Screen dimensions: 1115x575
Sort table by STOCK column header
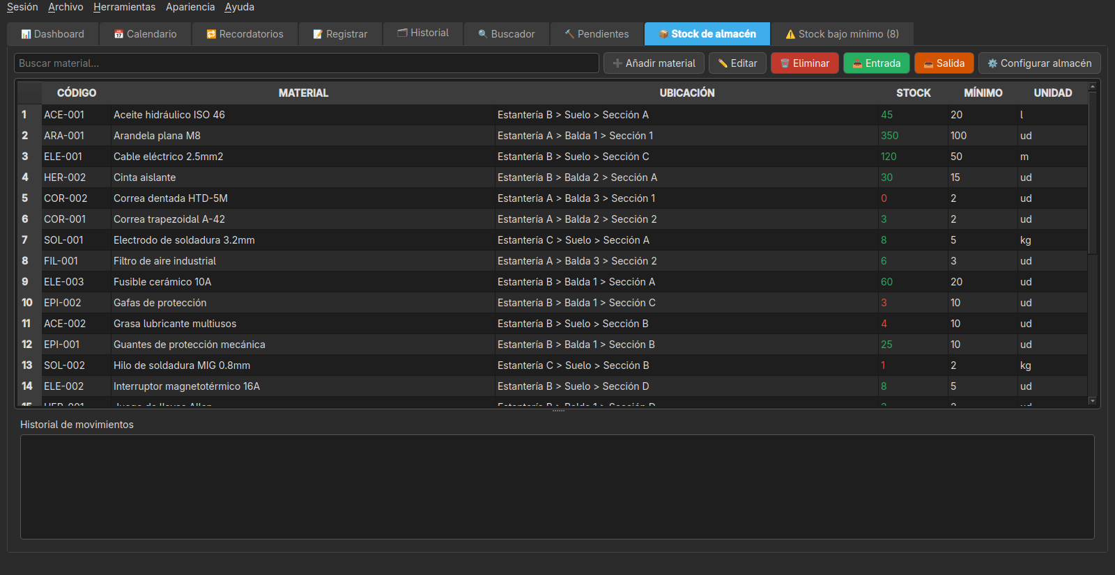pos(913,93)
